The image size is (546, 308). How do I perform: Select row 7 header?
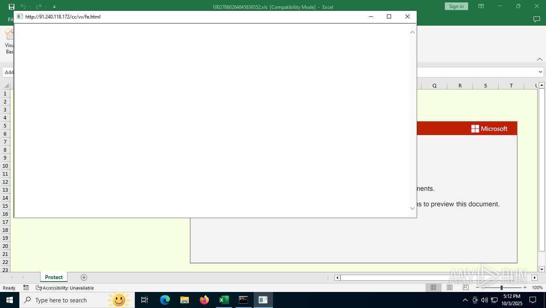[5, 142]
